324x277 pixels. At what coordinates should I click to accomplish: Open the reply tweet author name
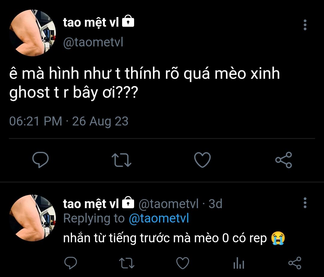pyautogui.click(x=91, y=204)
